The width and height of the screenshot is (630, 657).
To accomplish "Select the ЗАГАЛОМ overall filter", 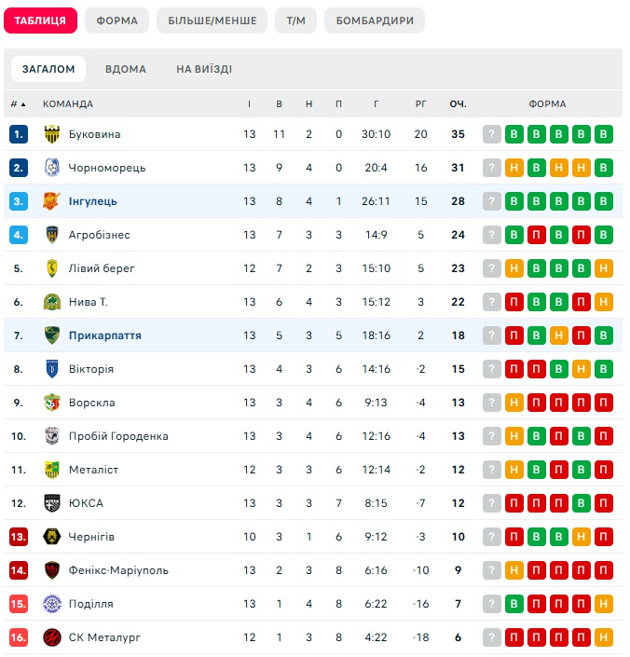I will [x=48, y=69].
